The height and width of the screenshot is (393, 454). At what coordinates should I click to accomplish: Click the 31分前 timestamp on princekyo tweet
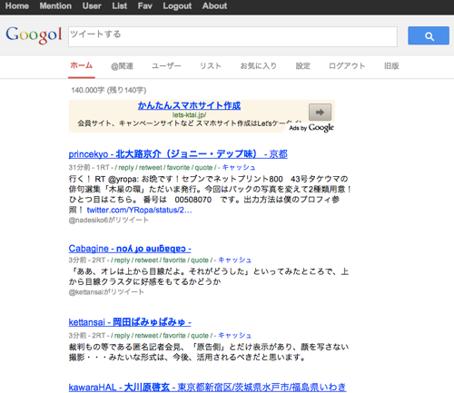click(80, 167)
